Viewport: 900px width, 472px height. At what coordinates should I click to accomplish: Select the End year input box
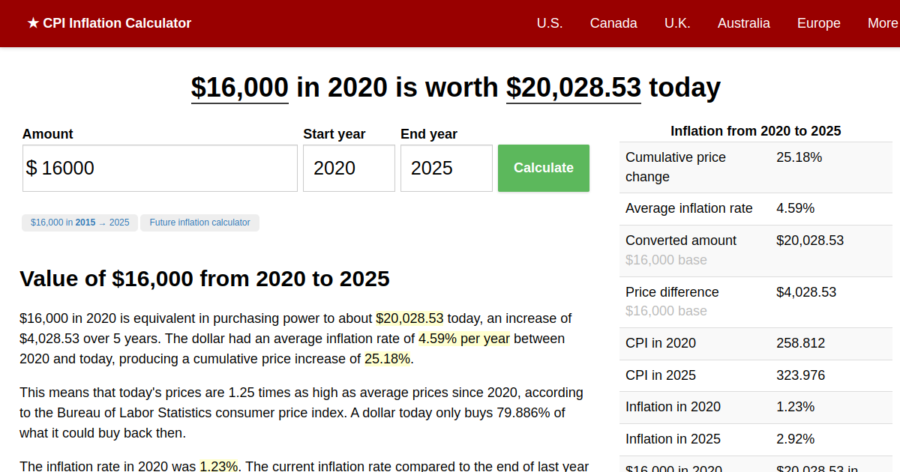[446, 168]
